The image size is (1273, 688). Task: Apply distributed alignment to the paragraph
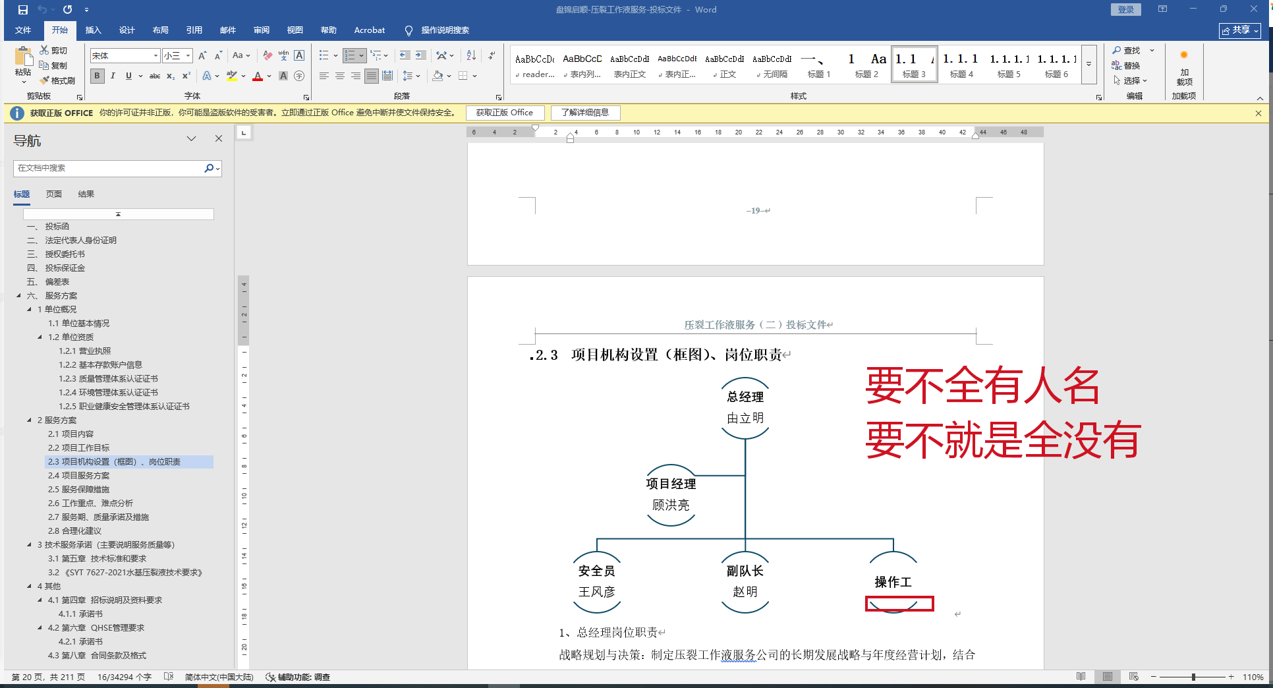pyautogui.click(x=387, y=76)
